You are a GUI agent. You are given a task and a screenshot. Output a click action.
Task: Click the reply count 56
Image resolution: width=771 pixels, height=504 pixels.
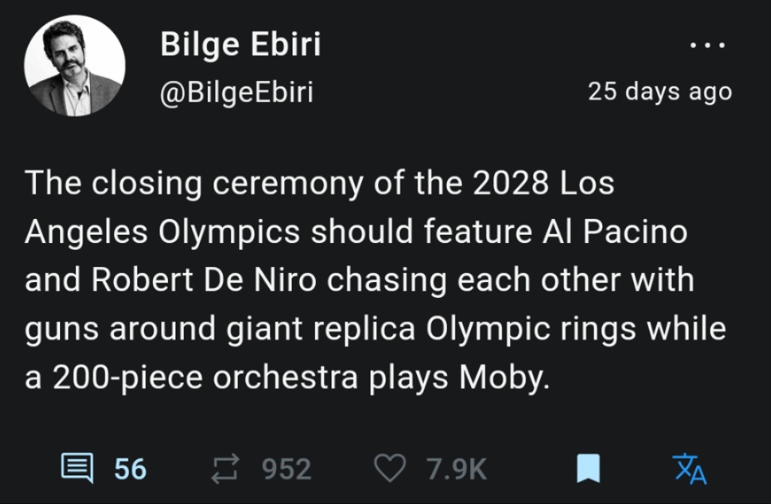pyautogui.click(x=130, y=469)
